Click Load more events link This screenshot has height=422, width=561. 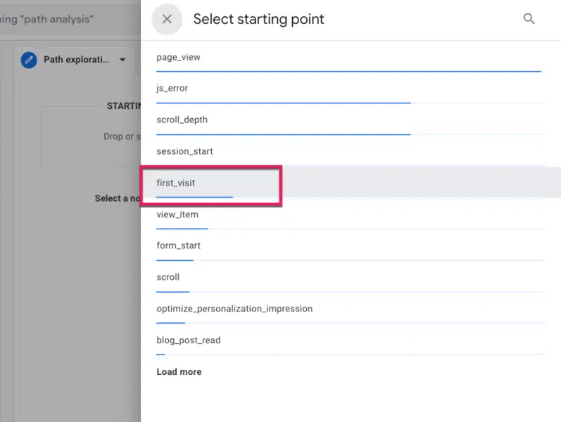pos(179,372)
